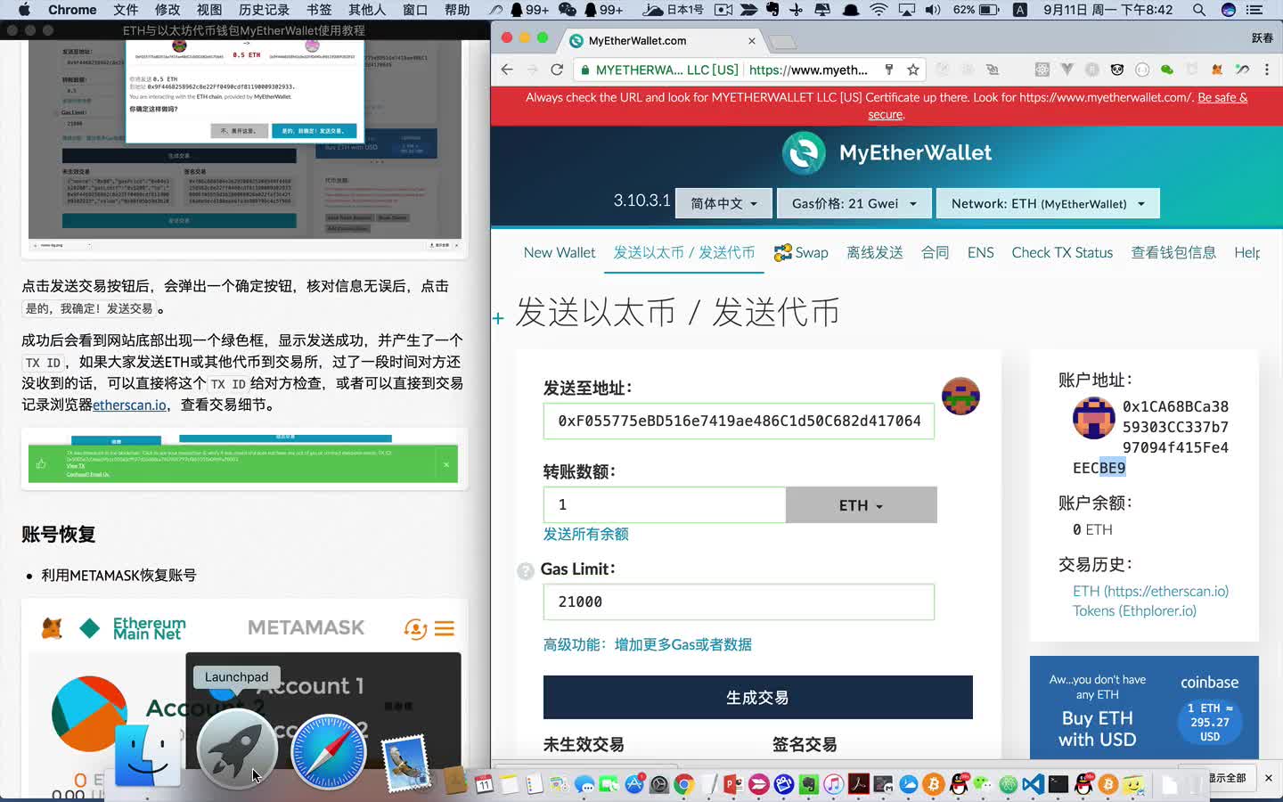Switch to the ENS tab
Image resolution: width=1283 pixels, height=802 pixels.
[981, 253]
